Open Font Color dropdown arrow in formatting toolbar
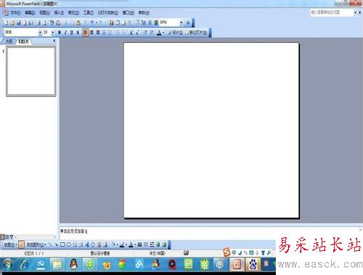The height and width of the screenshot is (275, 363). pos(163,32)
